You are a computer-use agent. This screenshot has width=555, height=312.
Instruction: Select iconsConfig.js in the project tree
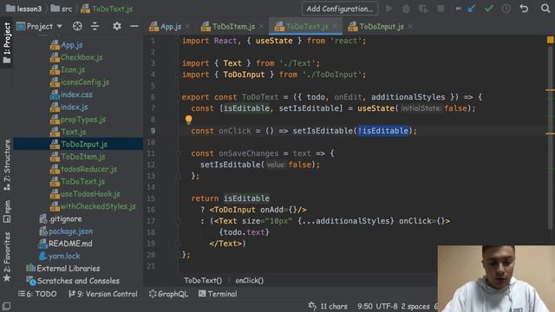click(x=80, y=82)
